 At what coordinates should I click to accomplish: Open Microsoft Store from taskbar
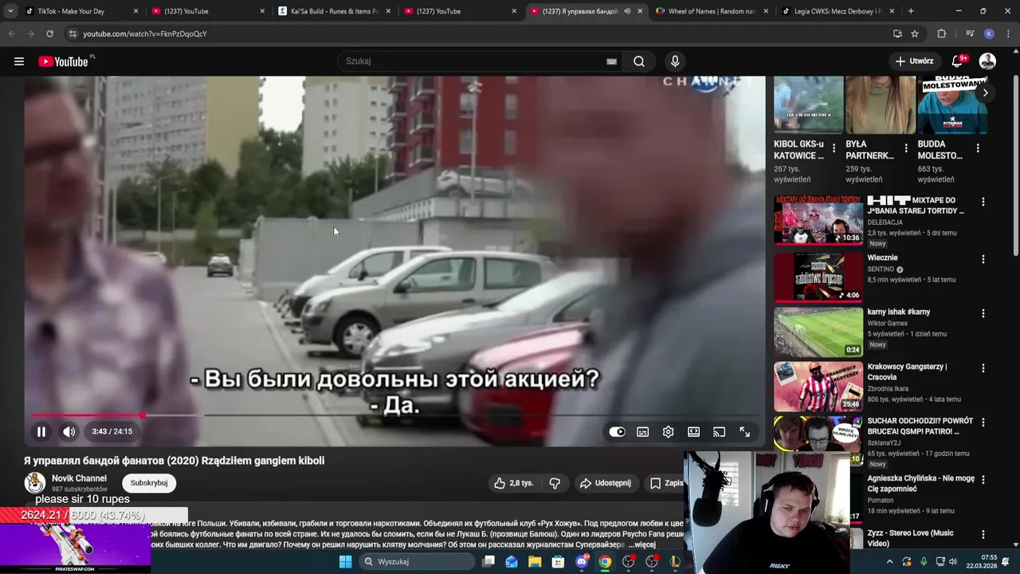pos(559,561)
